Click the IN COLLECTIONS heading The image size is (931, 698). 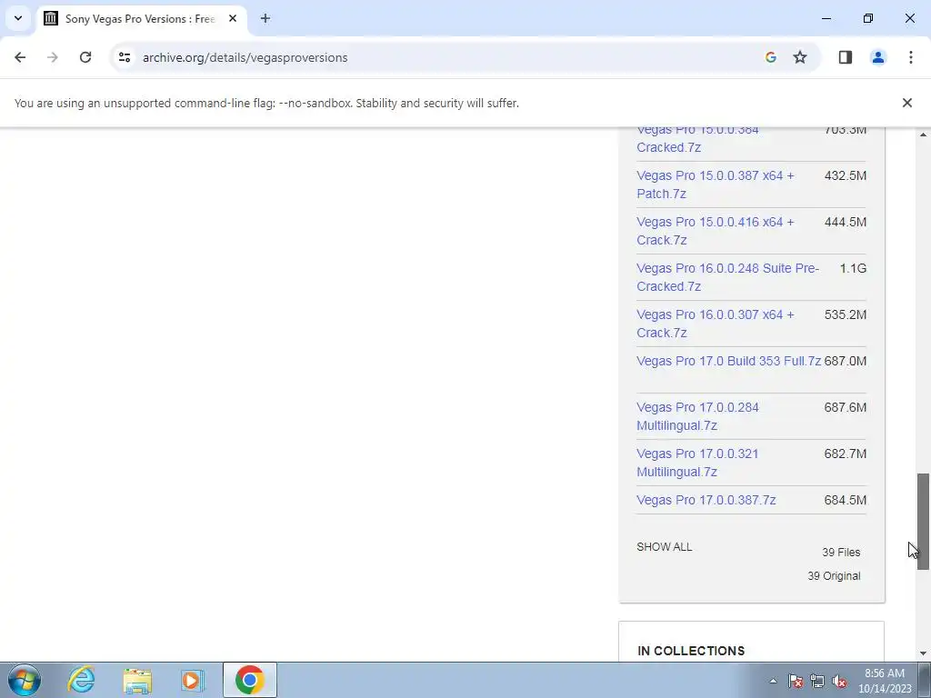[x=691, y=651]
